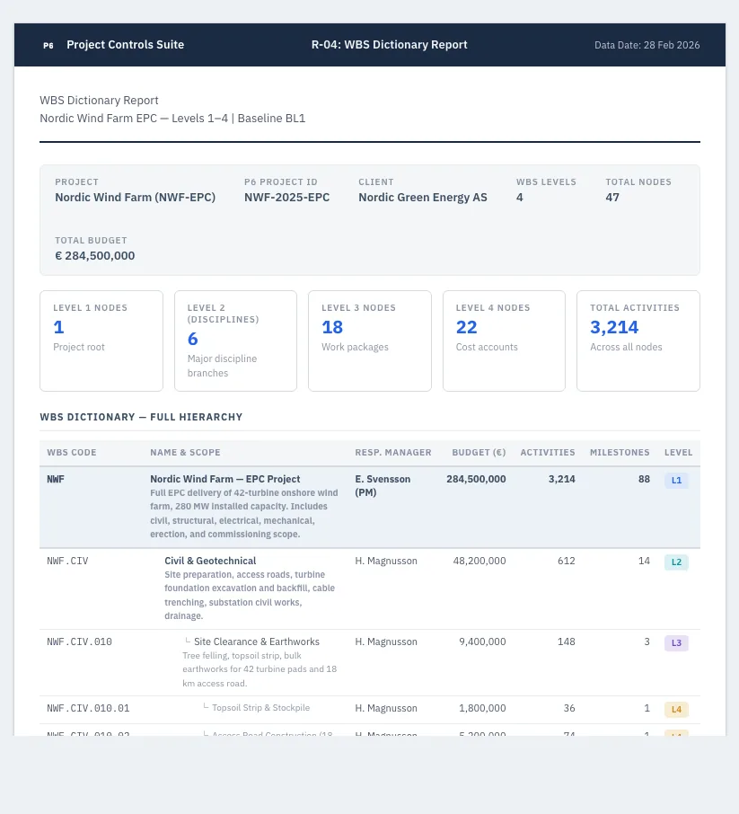Click the MILESTONES column header
739x814 pixels.
620,452
